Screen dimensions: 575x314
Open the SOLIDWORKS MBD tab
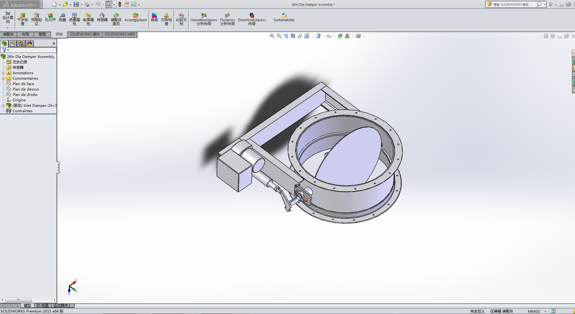click(120, 34)
